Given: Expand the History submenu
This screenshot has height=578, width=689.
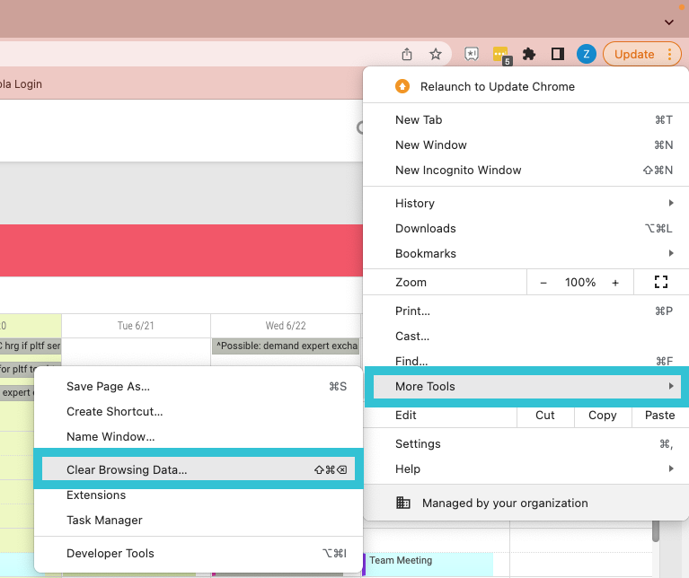Looking at the screenshot, I should [534, 204].
